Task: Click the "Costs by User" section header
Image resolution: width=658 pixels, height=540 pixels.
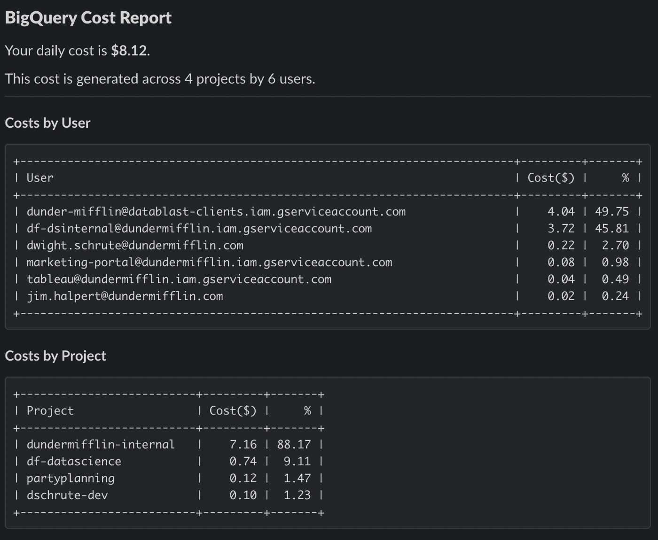Action: pyautogui.click(x=47, y=123)
